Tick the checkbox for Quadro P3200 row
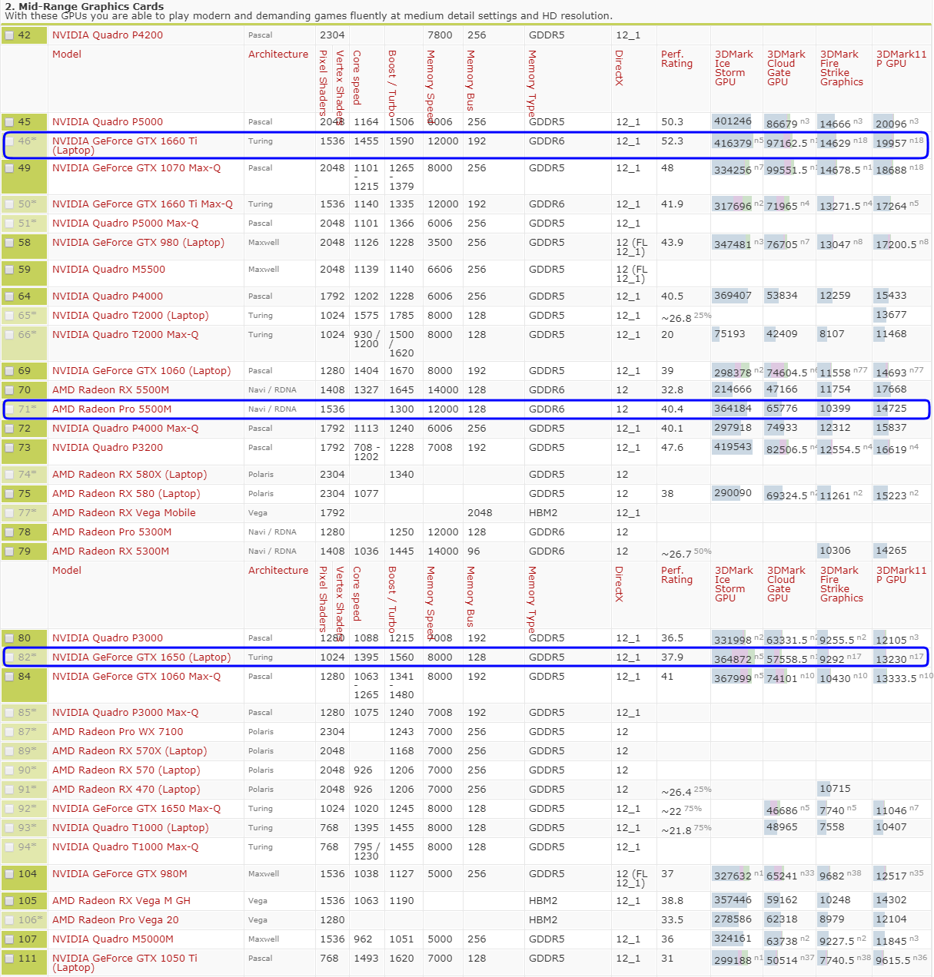The image size is (934, 977). pos(9,448)
